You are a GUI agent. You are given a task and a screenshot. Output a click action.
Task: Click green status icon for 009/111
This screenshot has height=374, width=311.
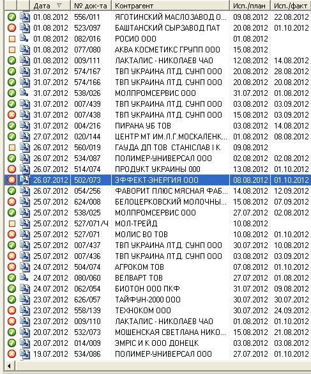click(x=11, y=61)
